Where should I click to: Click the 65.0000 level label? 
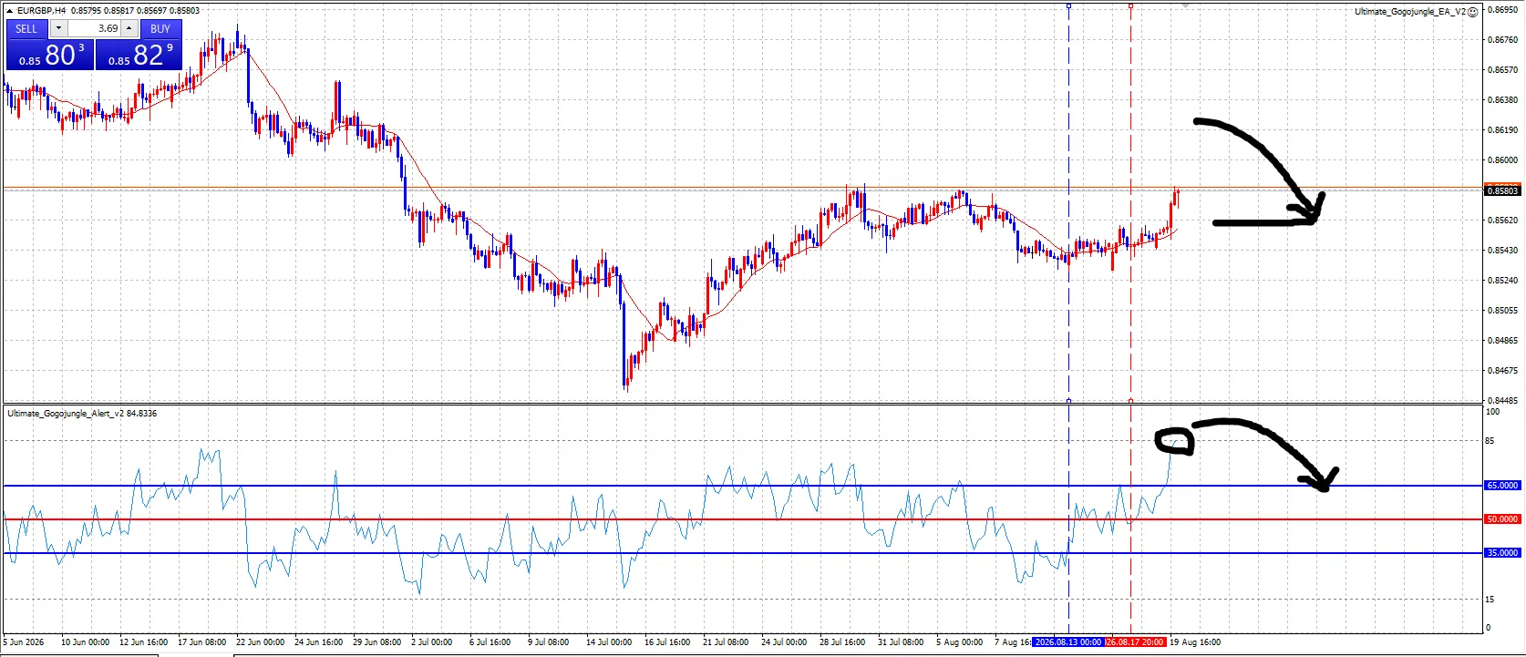[1503, 486]
